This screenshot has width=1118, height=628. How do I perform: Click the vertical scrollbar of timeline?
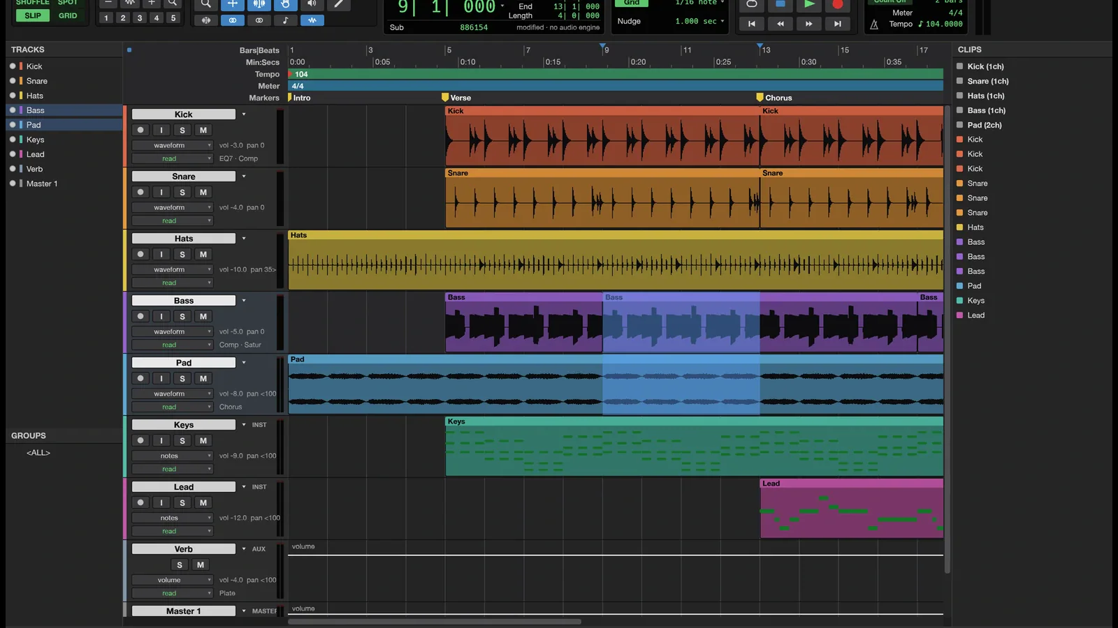[948, 339]
